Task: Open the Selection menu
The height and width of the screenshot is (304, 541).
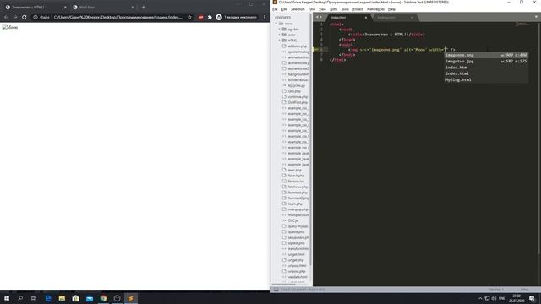Action: click(x=298, y=9)
